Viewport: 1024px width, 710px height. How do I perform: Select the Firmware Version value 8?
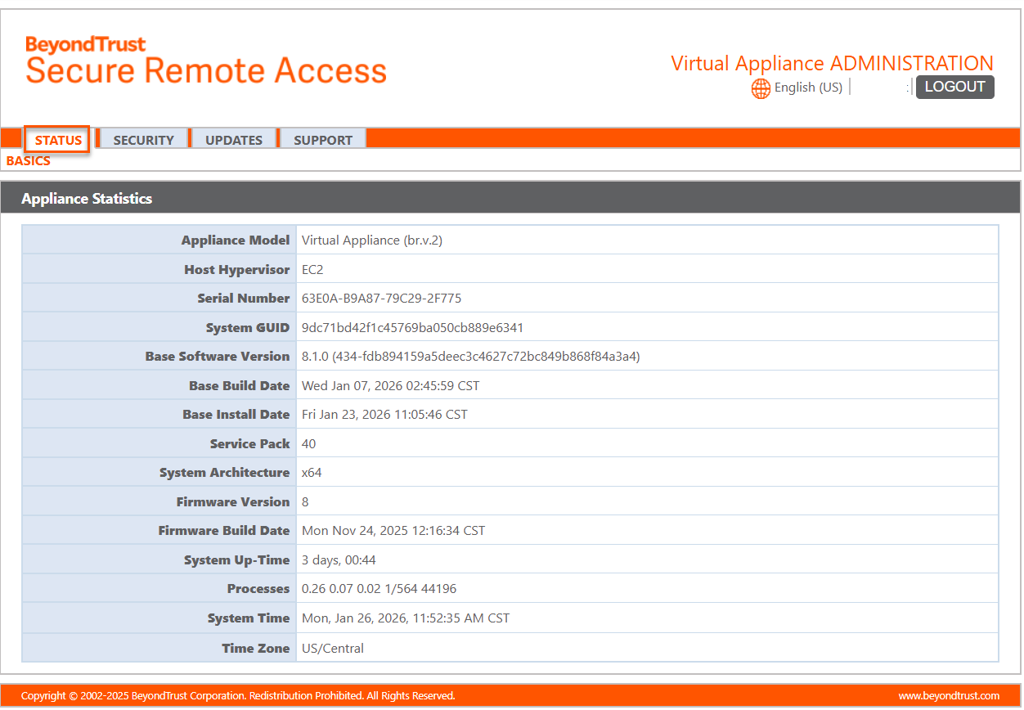click(x=305, y=501)
